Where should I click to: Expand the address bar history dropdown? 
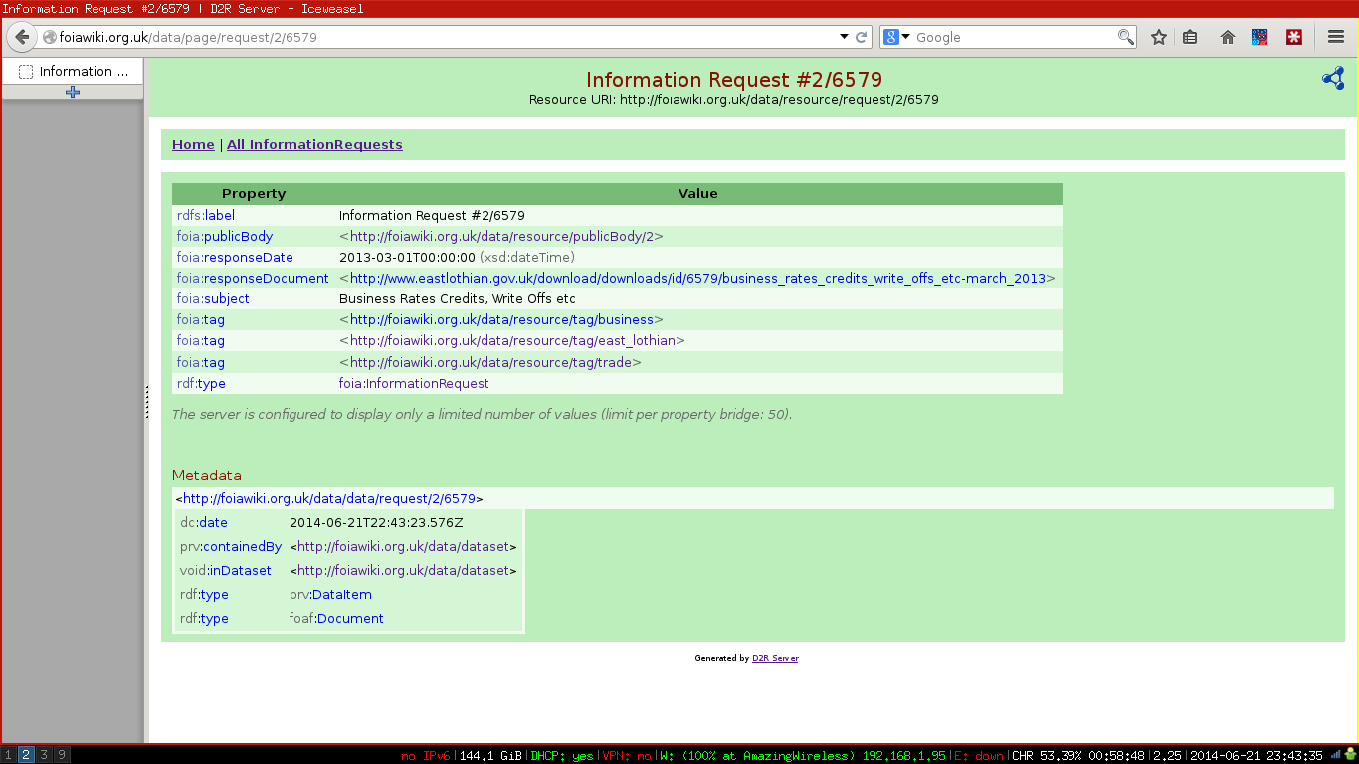click(844, 37)
